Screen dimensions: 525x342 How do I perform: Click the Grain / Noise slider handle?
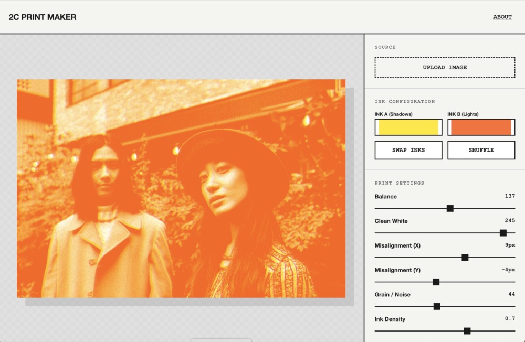[x=437, y=306]
